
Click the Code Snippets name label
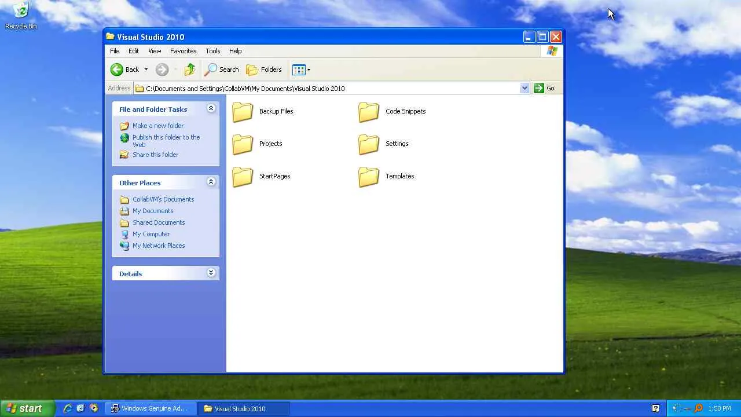(x=405, y=111)
